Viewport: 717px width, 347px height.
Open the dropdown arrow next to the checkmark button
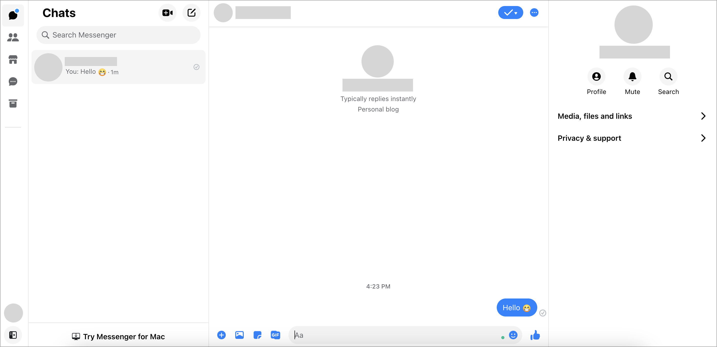click(516, 12)
